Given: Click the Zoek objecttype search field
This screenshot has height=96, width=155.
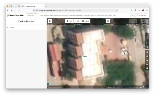Looking at the screenshot, I should point(26,27).
